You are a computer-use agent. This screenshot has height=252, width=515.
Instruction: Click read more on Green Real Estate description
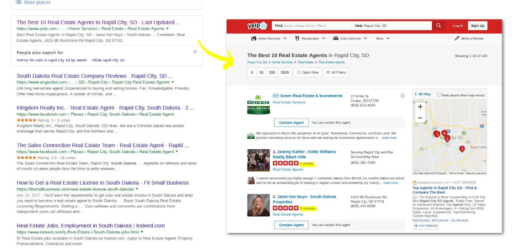click(x=389, y=138)
